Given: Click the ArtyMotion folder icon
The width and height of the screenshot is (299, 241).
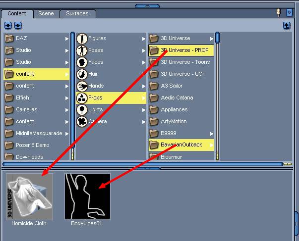Looking at the screenshot, I should pyautogui.click(x=154, y=122).
